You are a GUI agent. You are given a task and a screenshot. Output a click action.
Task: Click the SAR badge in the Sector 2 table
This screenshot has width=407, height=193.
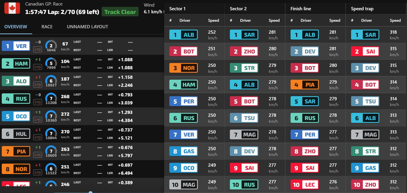click(244, 35)
